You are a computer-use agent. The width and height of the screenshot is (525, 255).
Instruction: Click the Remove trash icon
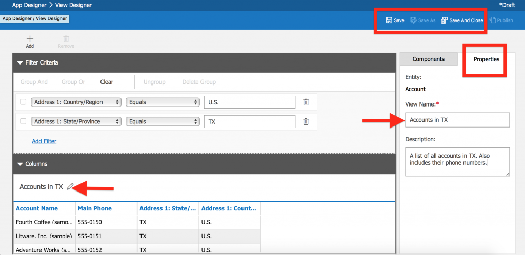[x=66, y=39]
